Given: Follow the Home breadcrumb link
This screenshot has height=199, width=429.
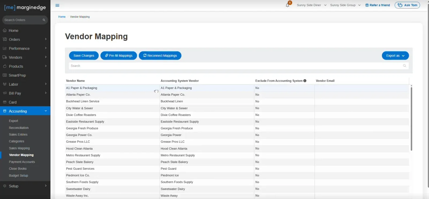Looking at the screenshot, I should coord(62,17).
